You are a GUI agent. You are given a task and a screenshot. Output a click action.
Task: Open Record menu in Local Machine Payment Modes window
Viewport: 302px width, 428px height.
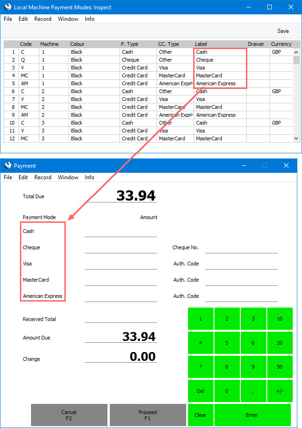pyautogui.click(x=43, y=19)
